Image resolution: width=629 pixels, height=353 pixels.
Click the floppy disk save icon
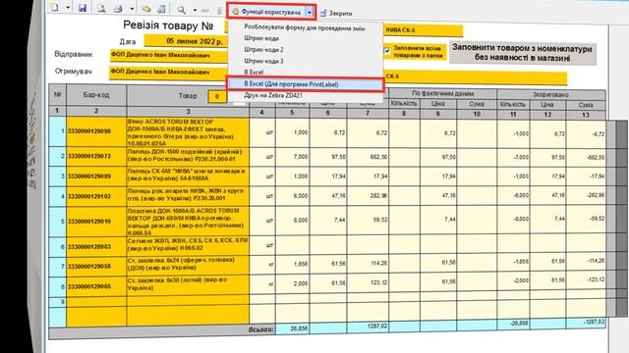[x=83, y=8]
